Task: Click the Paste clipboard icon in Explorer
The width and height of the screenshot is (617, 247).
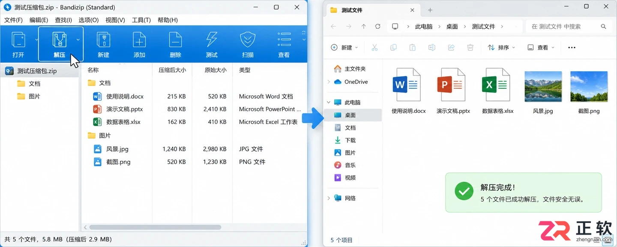Action: (x=413, y=48)
